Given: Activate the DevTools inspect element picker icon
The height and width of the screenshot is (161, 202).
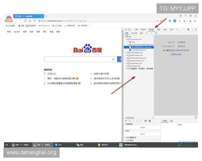Looking at the screenshot, I should 126,30.
